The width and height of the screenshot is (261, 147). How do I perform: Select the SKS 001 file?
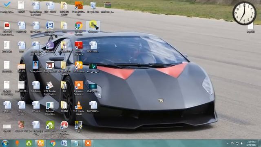(21, 67)
